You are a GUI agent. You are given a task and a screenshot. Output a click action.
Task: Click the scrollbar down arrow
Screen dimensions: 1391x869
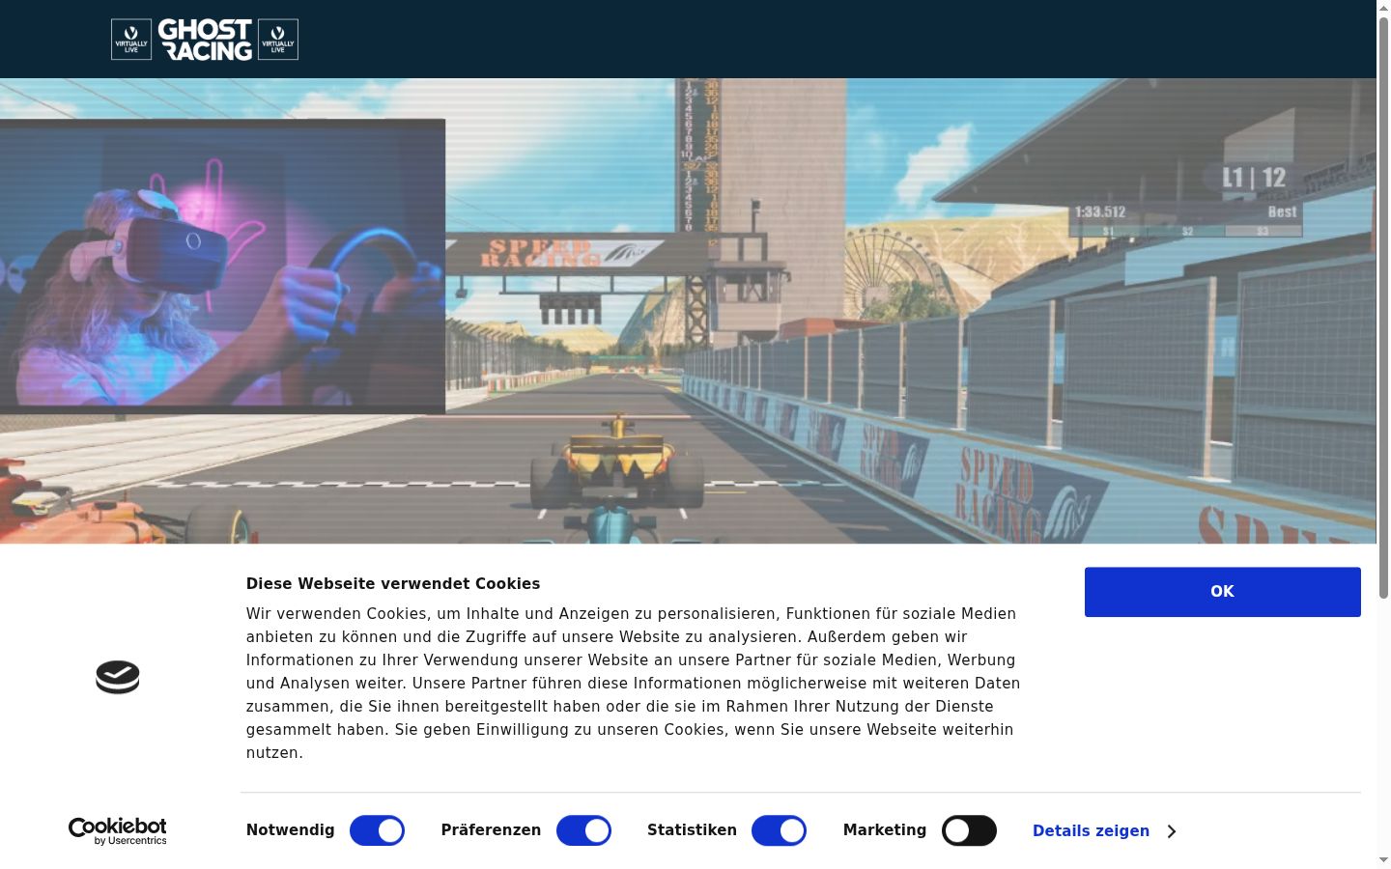tap(1383, 860)
